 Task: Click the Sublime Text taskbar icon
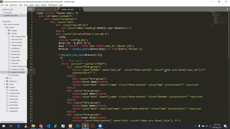click(85, 126)
